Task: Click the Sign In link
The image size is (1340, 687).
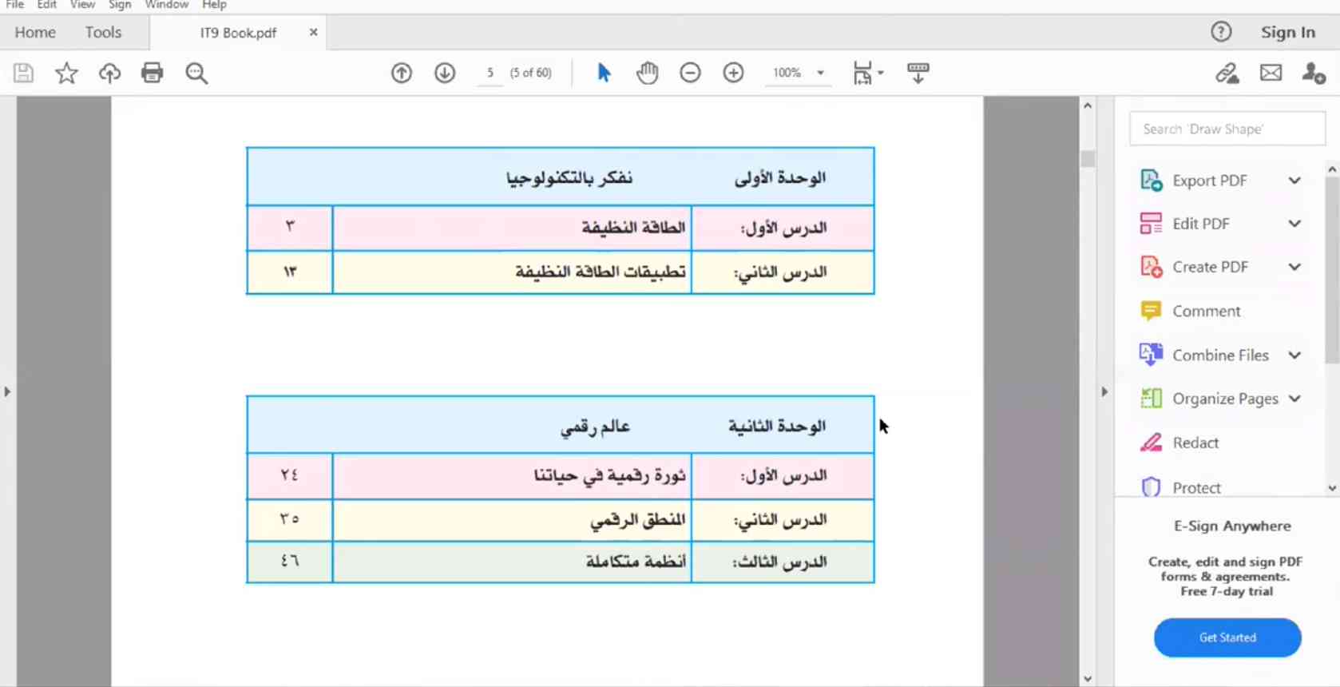Action: click(x=1288, y=32)
